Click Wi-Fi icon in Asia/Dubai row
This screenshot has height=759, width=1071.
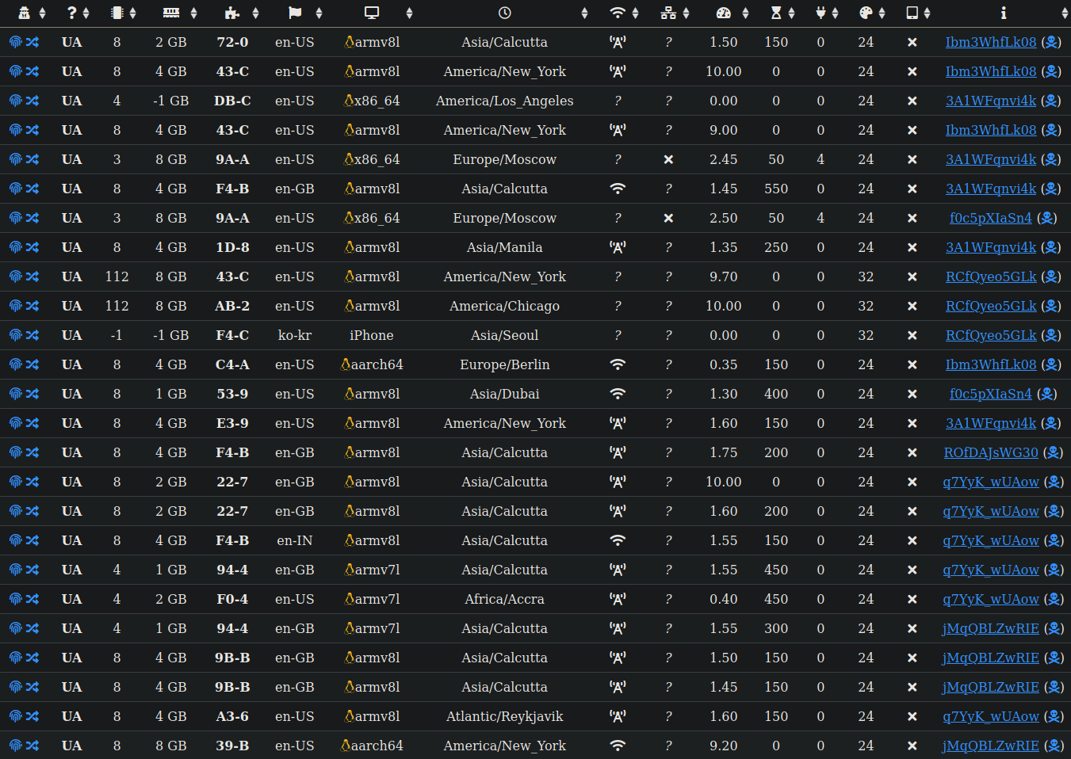click(x=618, y=394)
